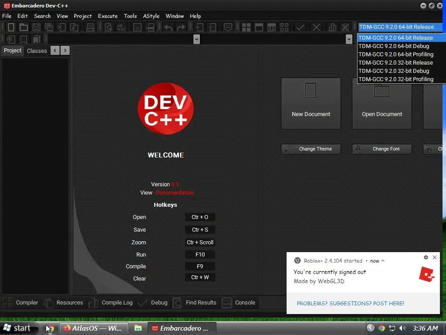Click the Profile bar-chart toolbar icon
Viewport: 446px width, 335px height.
tap(332, 27)
